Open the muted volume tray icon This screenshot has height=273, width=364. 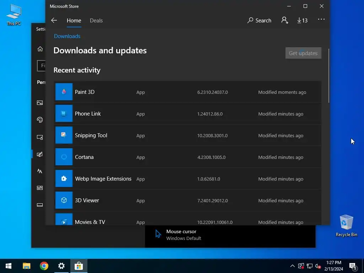pyautogui.click(x=318, y=266)
